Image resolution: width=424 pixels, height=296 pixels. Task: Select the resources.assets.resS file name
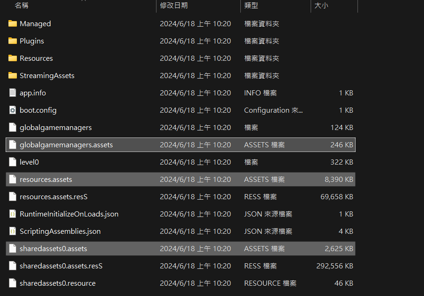coord(54,197)
